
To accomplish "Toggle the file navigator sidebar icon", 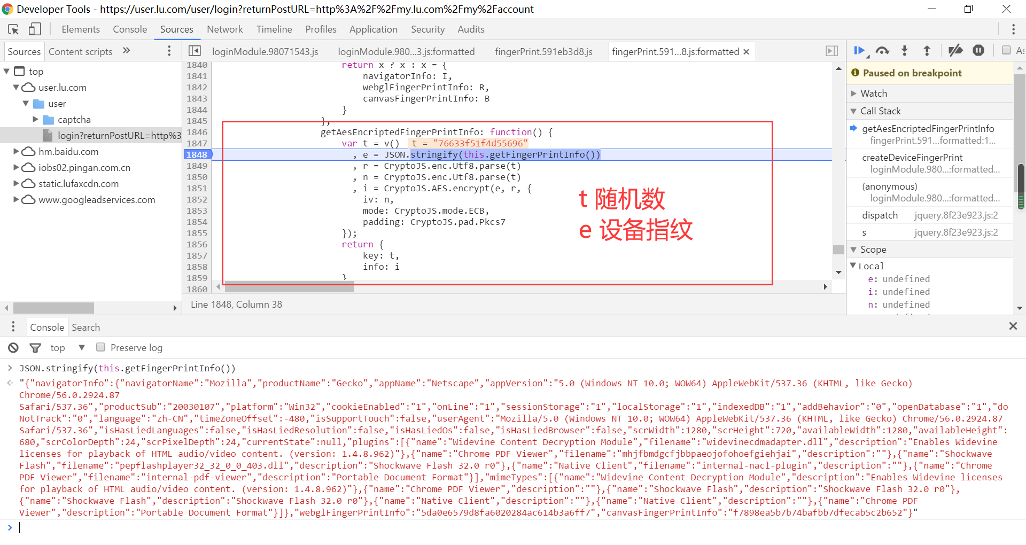I will [x=195, y=51].
